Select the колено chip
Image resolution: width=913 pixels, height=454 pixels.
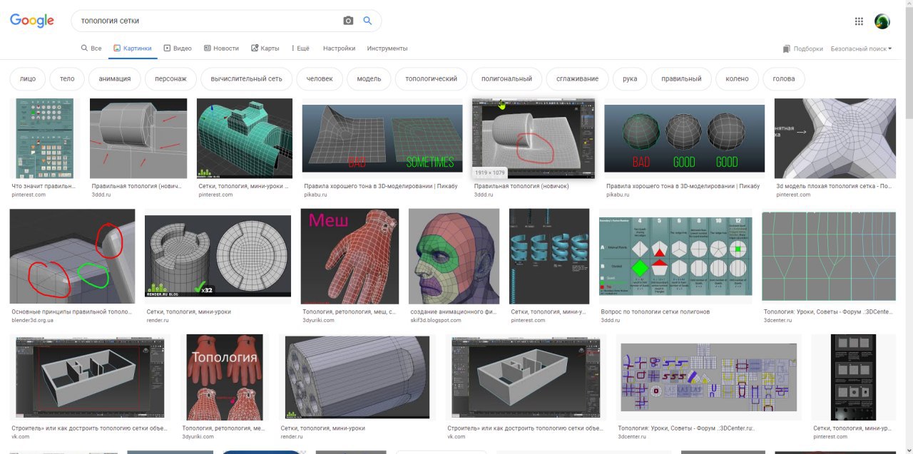(x=737, y=78)
